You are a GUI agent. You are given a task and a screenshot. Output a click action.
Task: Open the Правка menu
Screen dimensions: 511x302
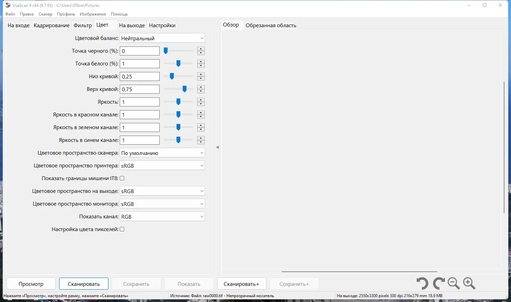[x=27, y=14]
